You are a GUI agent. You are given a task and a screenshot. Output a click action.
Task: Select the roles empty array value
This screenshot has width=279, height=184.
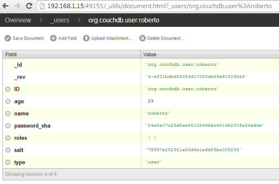[152, 138]
